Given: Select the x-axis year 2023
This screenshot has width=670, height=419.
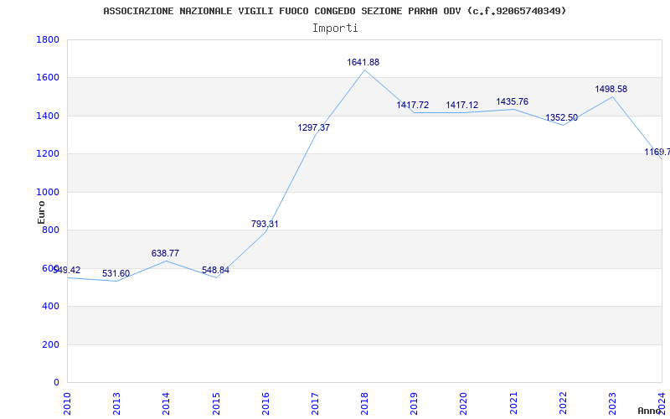Looking at the screenshot, I should click(612, 403).
